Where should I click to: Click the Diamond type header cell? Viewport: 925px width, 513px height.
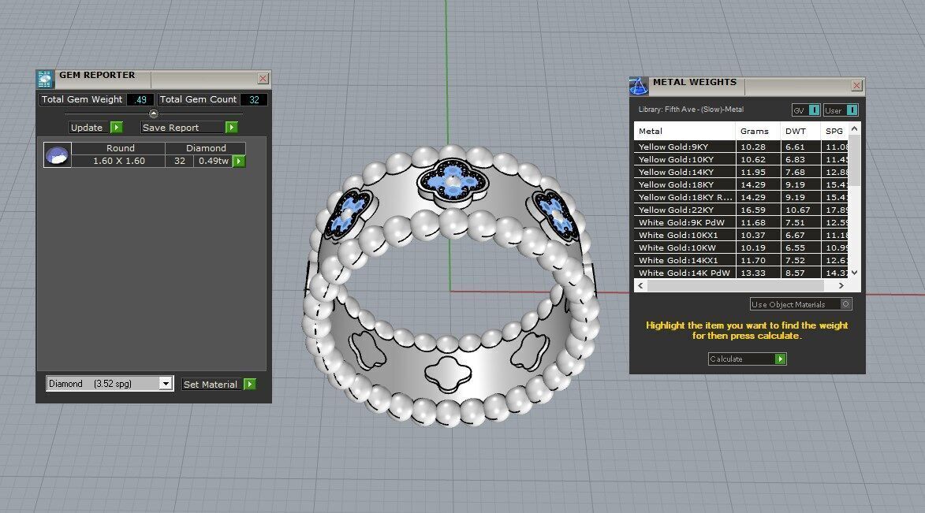pos(206,148)
